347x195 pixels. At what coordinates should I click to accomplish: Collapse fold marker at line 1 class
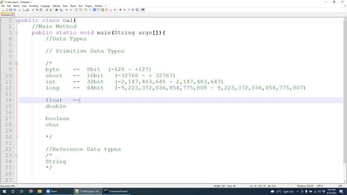click(x=17, y=21)
